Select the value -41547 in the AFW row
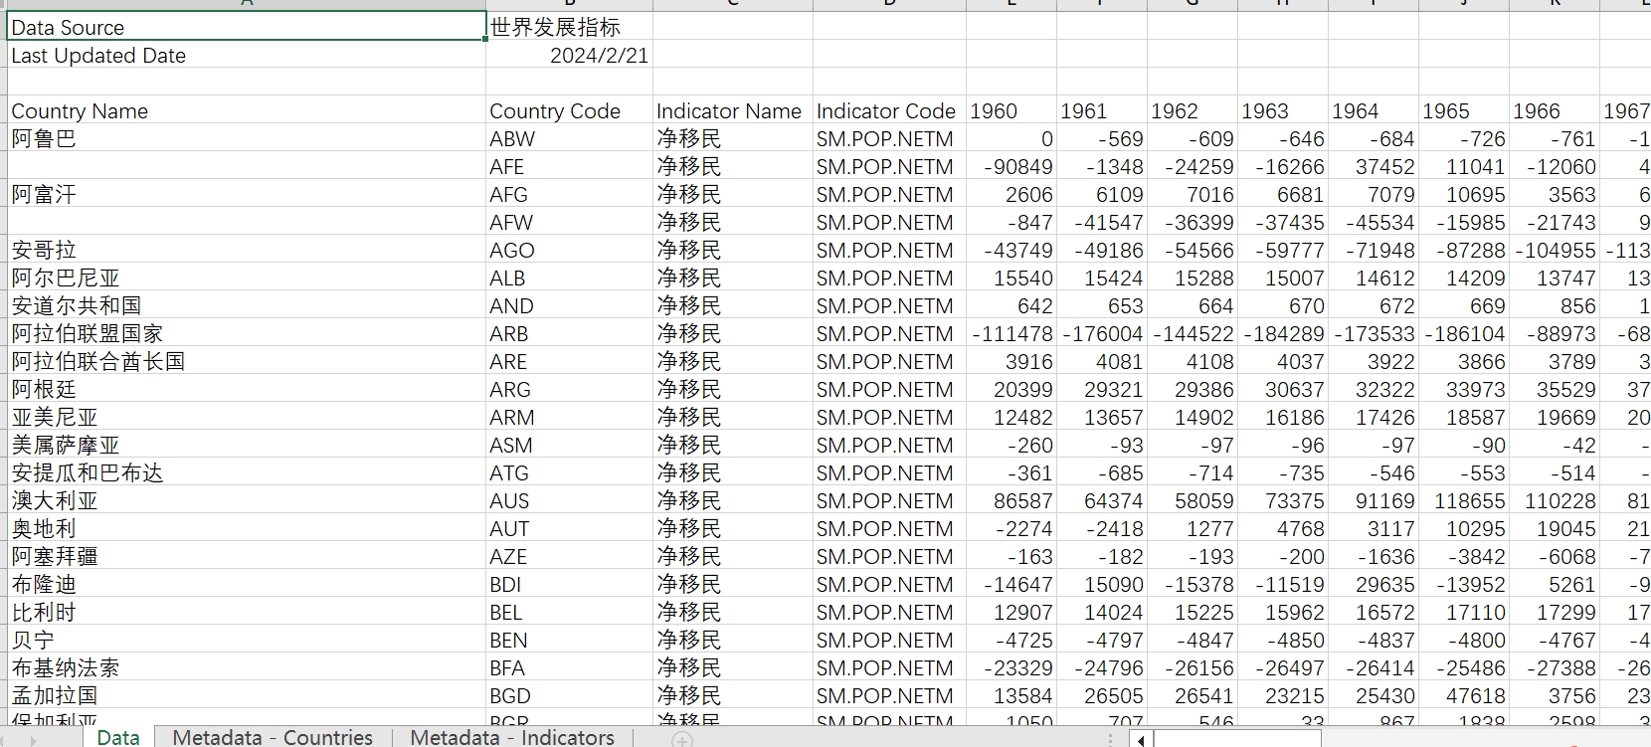Screen dimensions: 1651x747 [x=1102, y=222]
